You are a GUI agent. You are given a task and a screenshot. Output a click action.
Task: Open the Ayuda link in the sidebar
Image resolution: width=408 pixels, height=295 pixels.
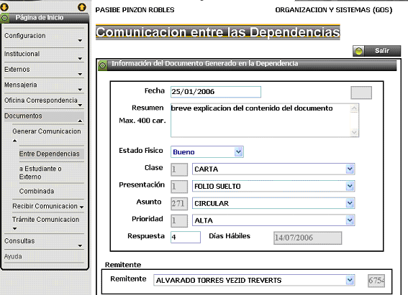(x=13, y=256)
